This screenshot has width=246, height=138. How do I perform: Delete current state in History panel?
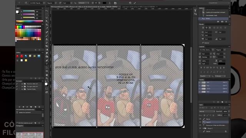[226, 21]
